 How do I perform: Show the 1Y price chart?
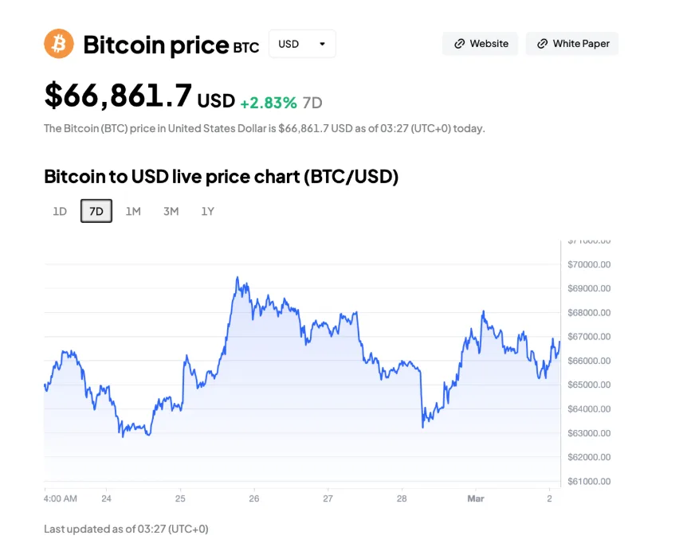click(207, 211)
